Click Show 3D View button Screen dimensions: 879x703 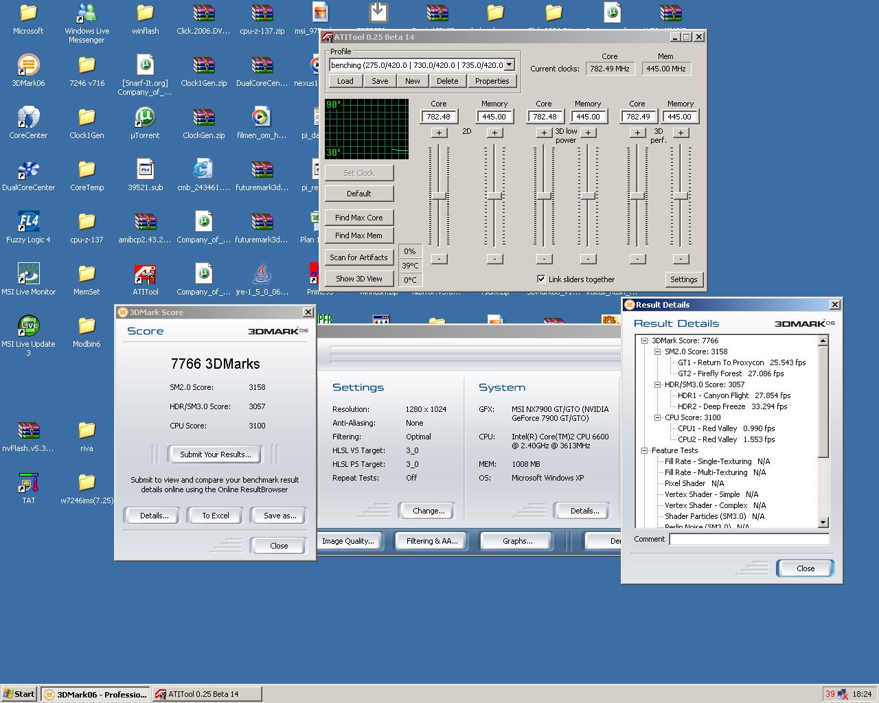[359, 279]
